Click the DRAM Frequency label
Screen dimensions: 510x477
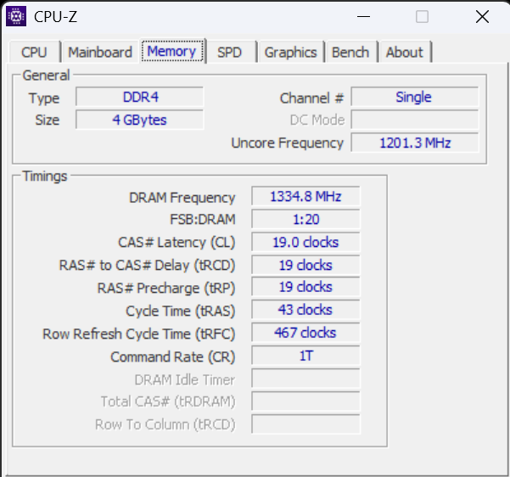[x=182, y=198]
